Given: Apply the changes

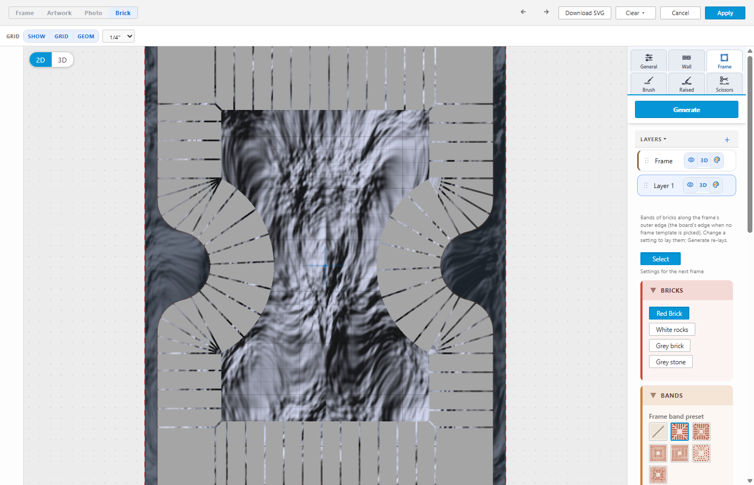Looking at the screenshot, I should [725, 13].
